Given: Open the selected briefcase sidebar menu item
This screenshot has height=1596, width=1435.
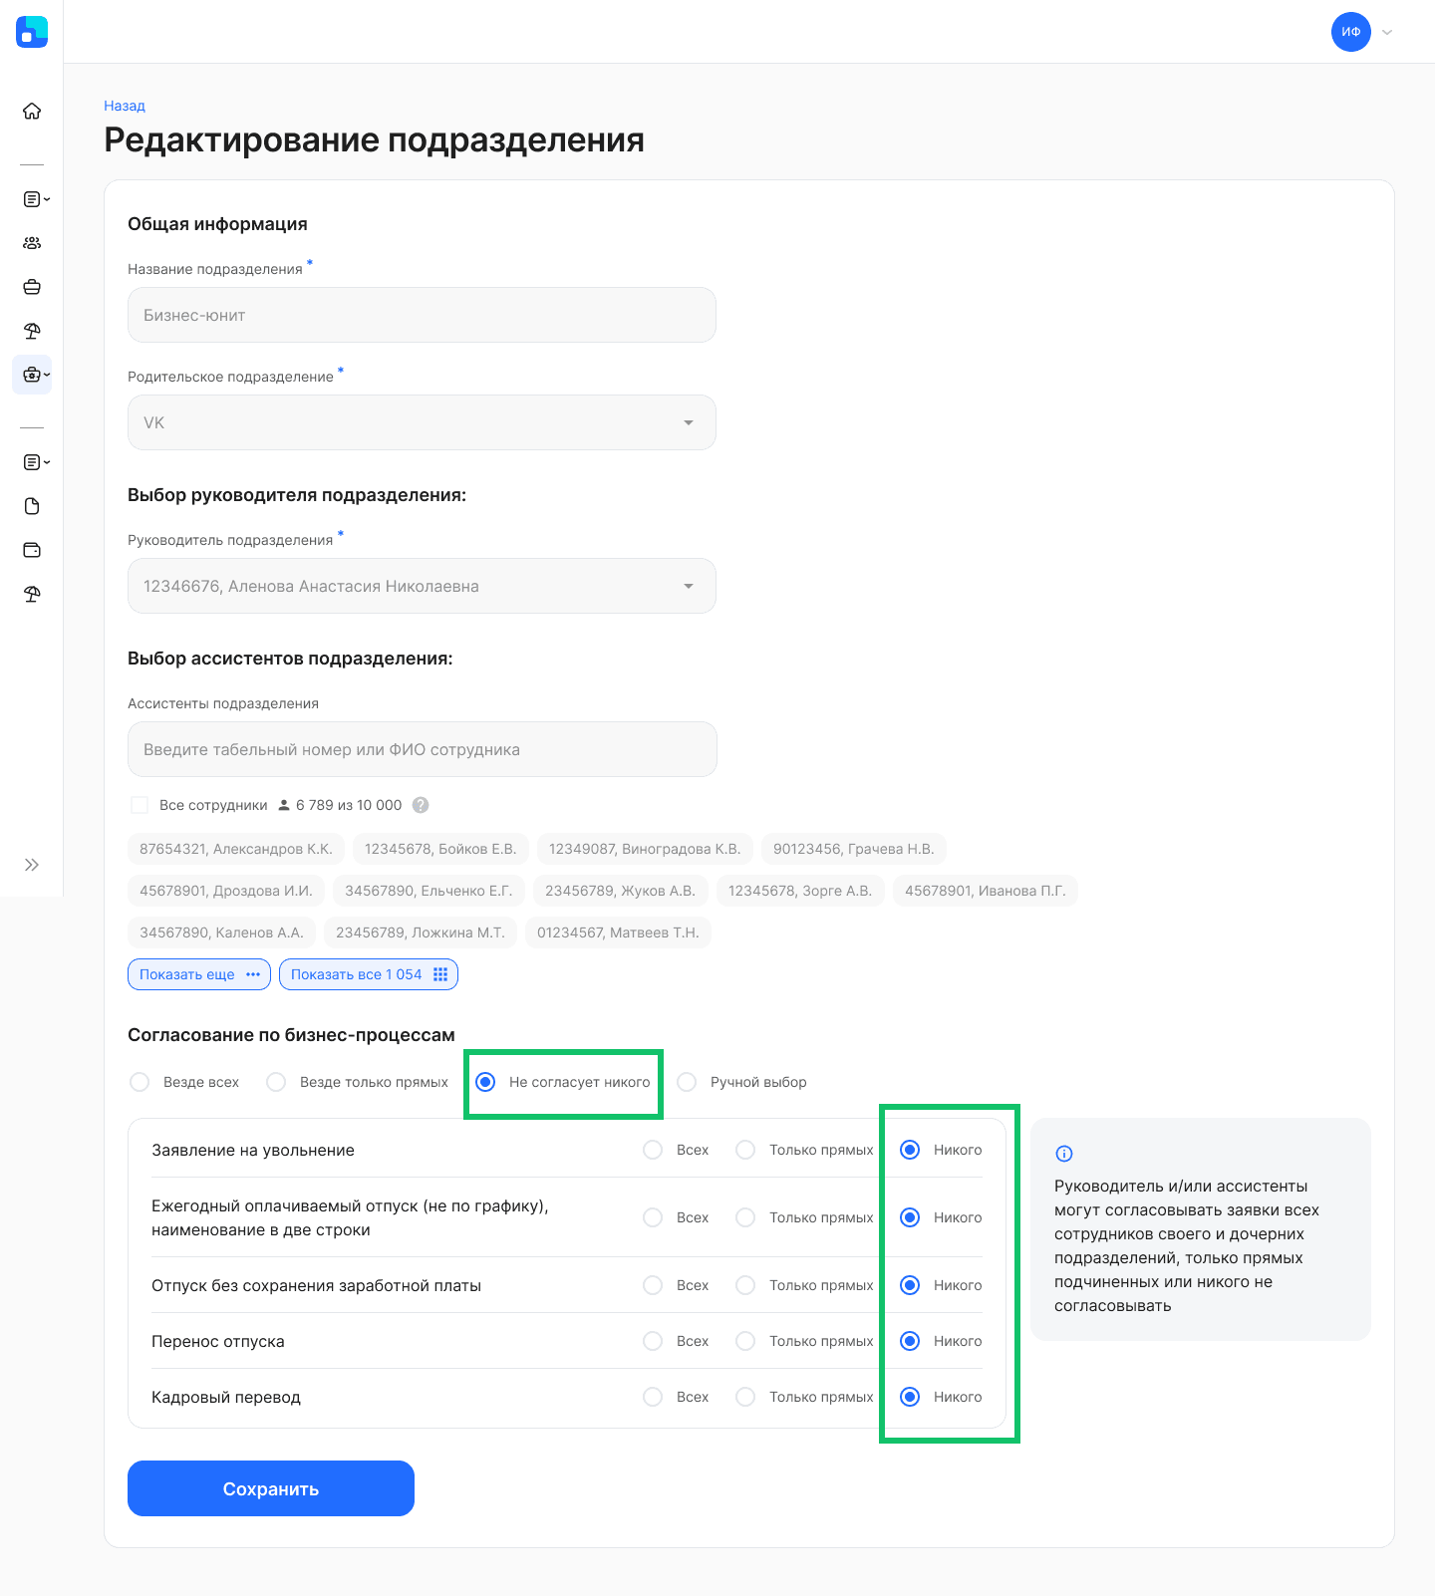Looking at the screenshot, I should pos(32,375).
